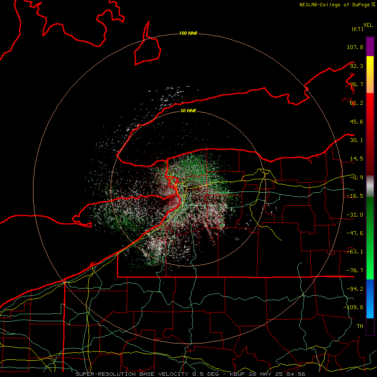Click the 61.2 velocity scale value
This screenshot has width=377, height=377.
[x=356, y=103]
